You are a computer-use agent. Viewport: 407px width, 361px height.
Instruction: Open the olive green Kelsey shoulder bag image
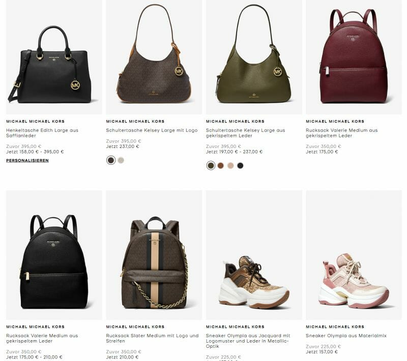(x=254, y=57)
